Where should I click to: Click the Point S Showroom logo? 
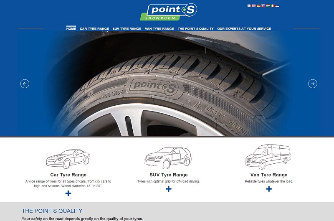[x=169, y=12]
